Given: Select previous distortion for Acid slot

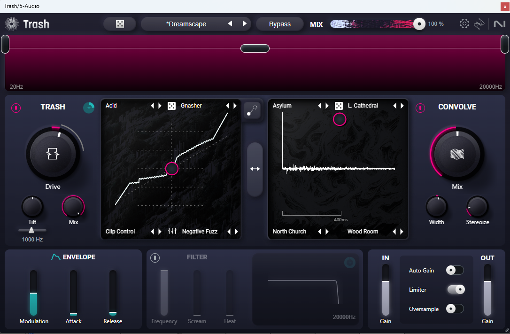Looking at the screenshot, I should tap(152, 106).
